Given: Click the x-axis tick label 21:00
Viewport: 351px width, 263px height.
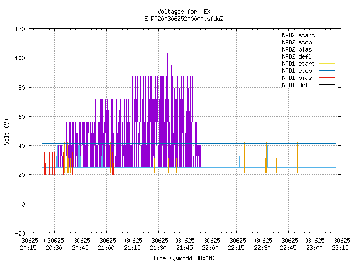Looking at the screenshot, I should click(x=106, y=248).
